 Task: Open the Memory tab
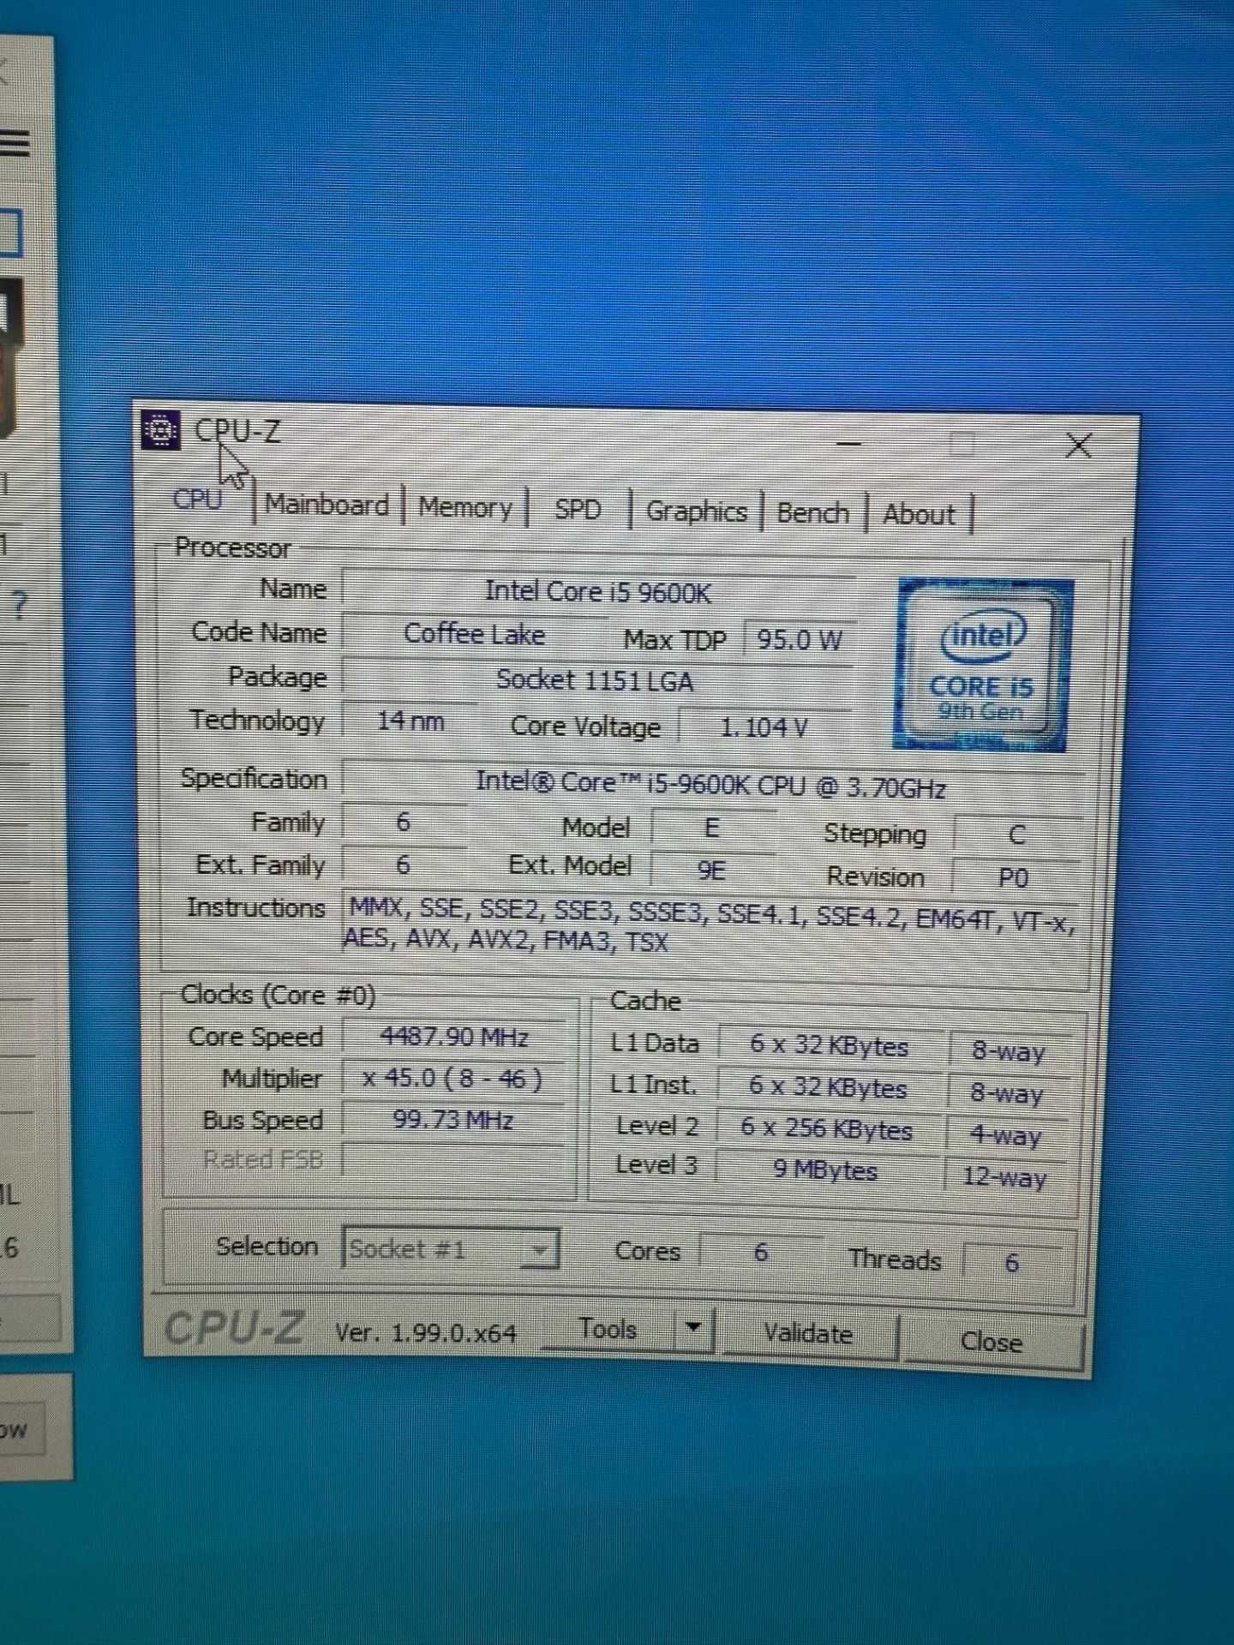(x=465, y=507)
